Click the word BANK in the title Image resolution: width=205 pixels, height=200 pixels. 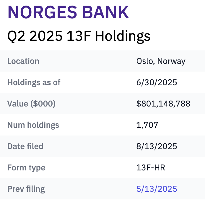(106, 12)
